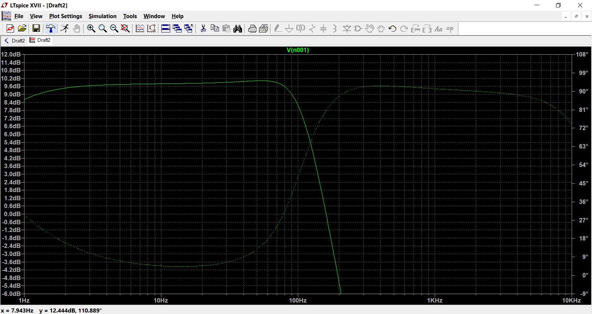592x314 pixels.
Task: Select the place resistor tool
Action: tap(312, 28)
